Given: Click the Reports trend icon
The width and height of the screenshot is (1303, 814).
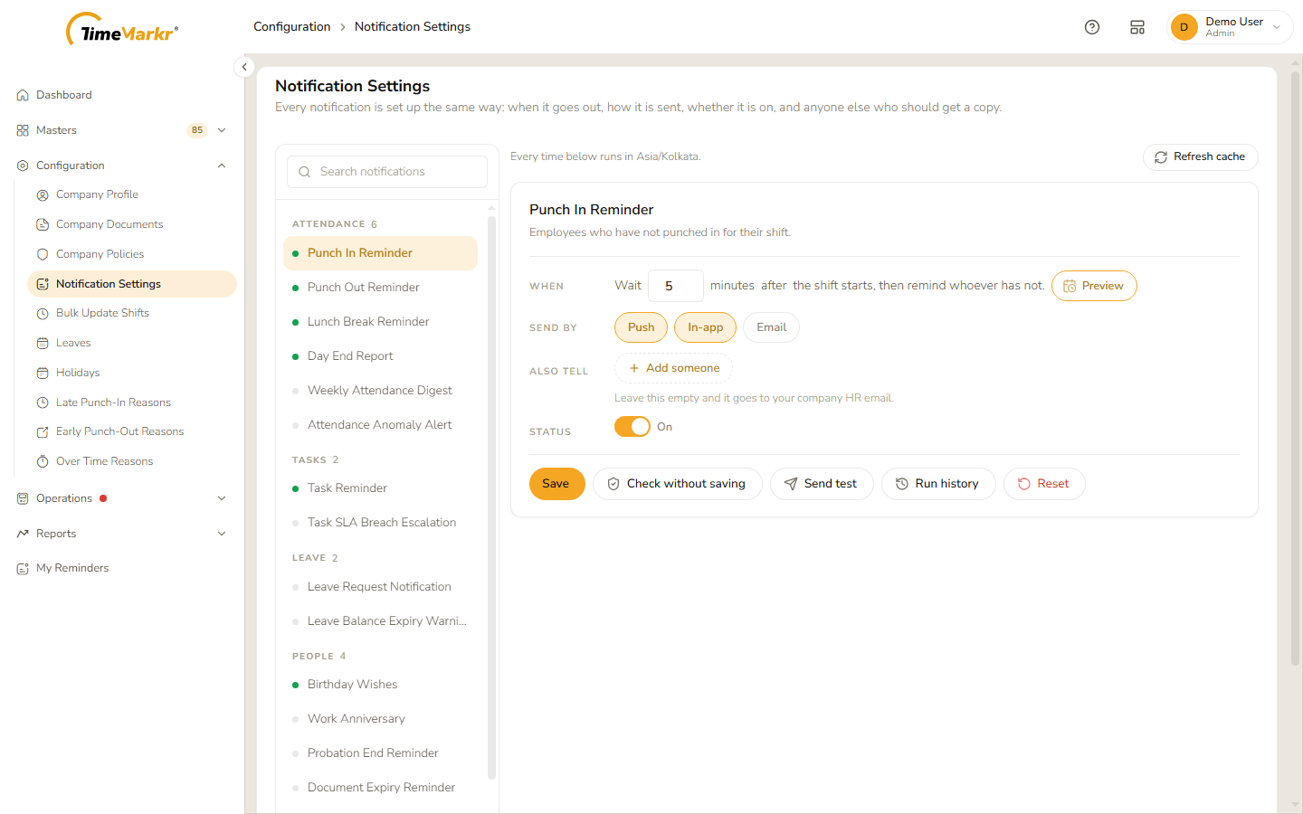Looking at the screenshot, I should click(23, 534).
